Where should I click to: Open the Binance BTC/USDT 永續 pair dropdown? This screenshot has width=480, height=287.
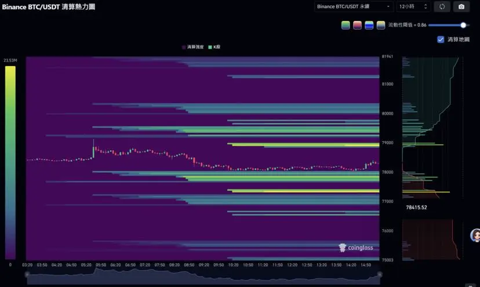(354, 6)
